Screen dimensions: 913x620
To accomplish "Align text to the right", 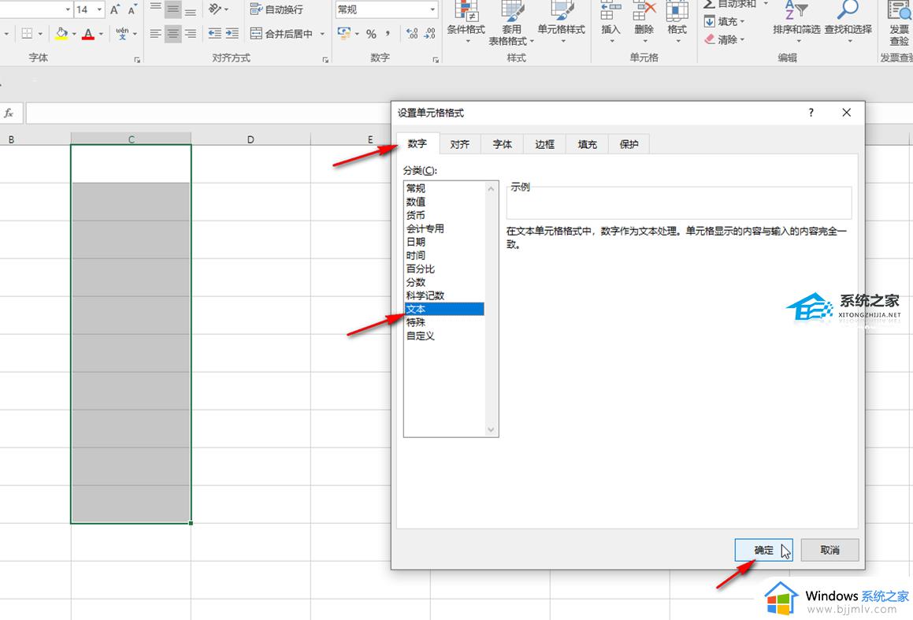I will (191, 34).
